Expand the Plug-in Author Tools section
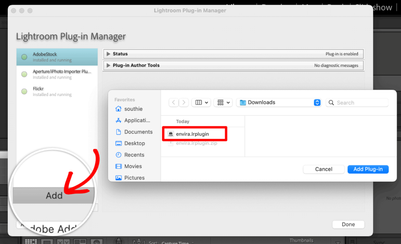 pyautogui.click(x=108, y=65)
